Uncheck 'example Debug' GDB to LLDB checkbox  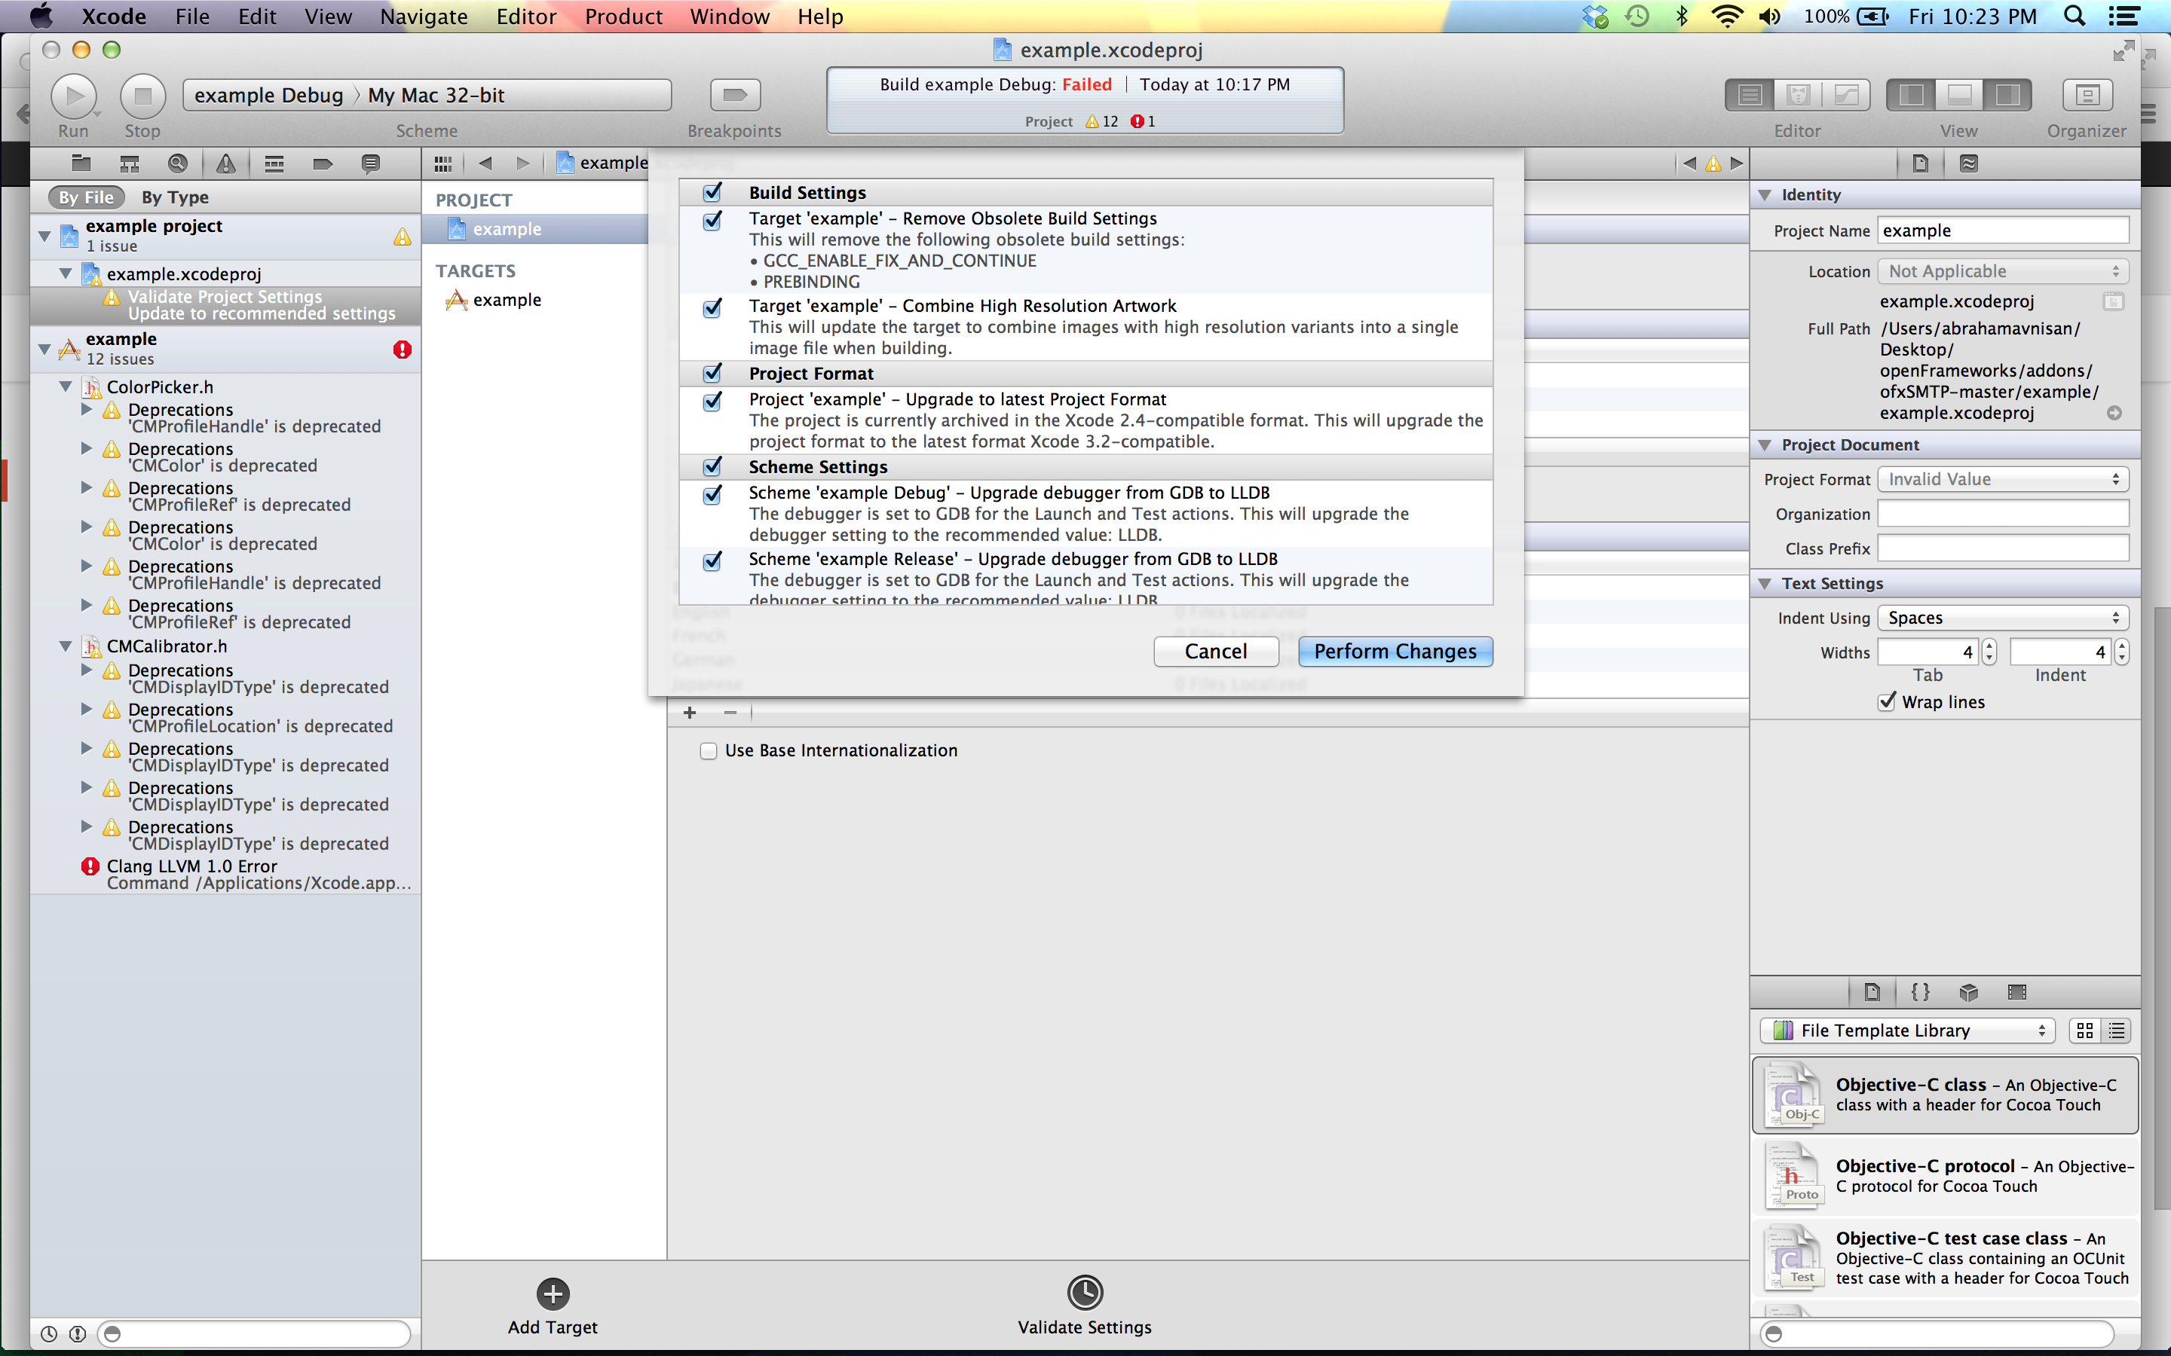pos(712,494)
